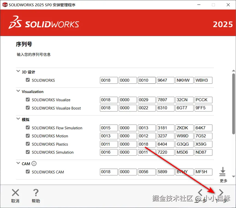Click the CAM info circle icon
This screenshot has height=208, width=236.
click(x=34, y=163)
